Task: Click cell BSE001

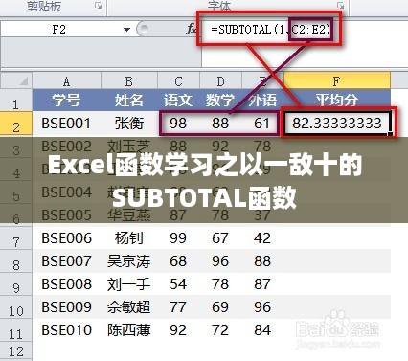Action: 66,124
